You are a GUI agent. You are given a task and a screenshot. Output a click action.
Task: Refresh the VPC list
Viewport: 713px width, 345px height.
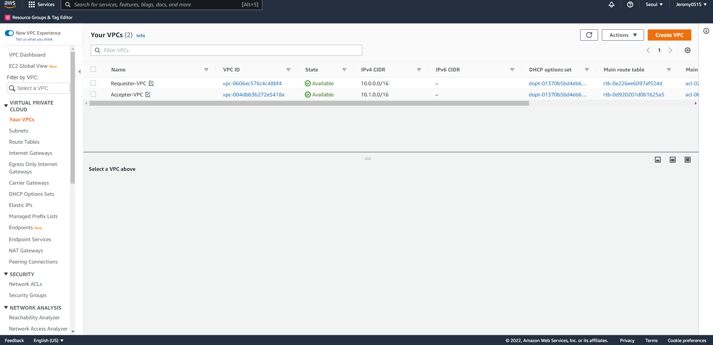(x=589, y=35)
